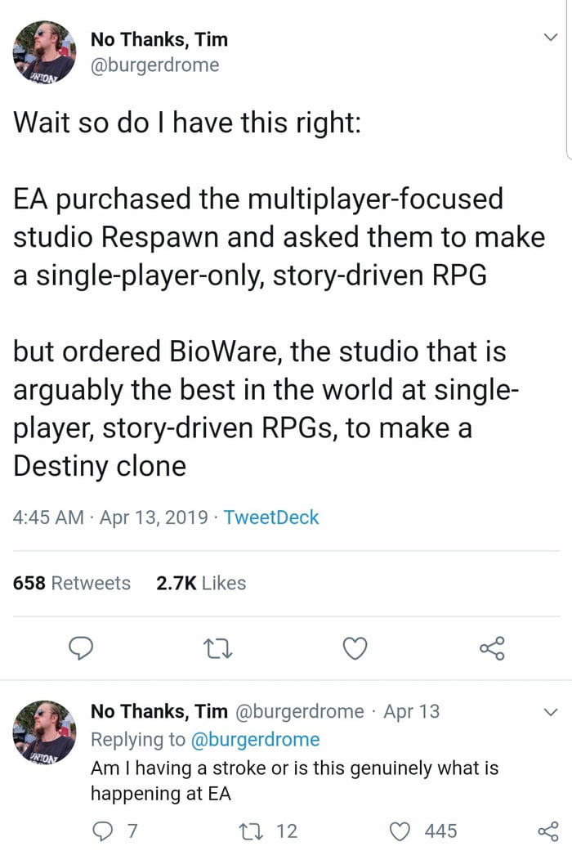Screen dimensions: 572x860
Task: Open reply box on the 'Am I having a stroke' tweet
Action: pos(102,831)
